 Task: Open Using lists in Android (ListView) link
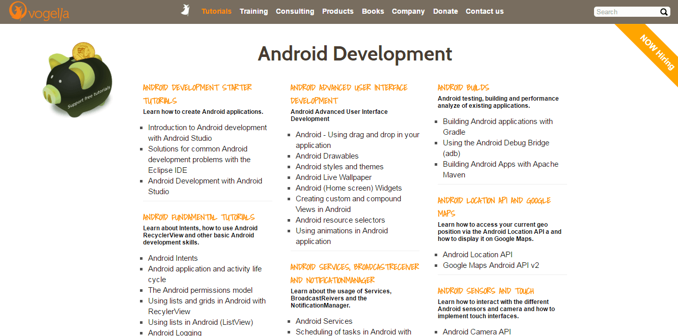201,322
